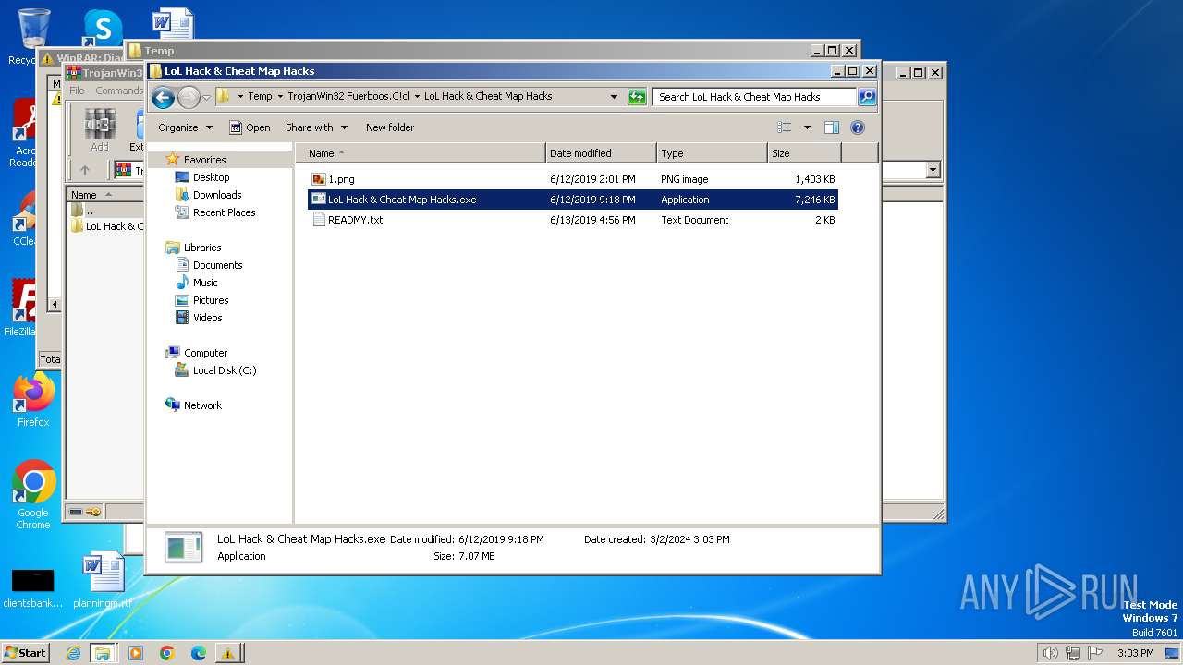The height and width of the screenshot is (665, 1183).
Task: Select Favorites in navigation pane
Action: tap(204, 160)
